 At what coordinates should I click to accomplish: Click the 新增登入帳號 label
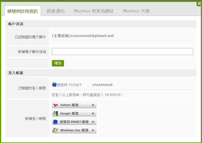click(x=35, y=118)
